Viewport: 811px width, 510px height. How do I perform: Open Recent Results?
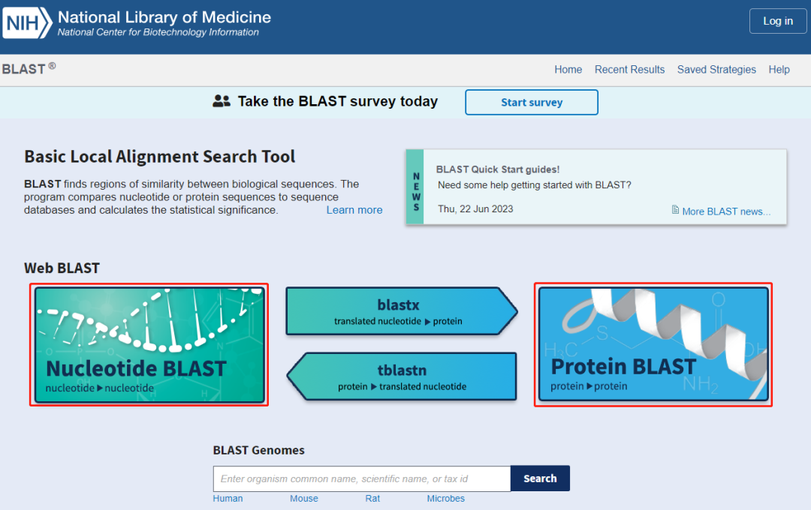[x=629, y=70]
